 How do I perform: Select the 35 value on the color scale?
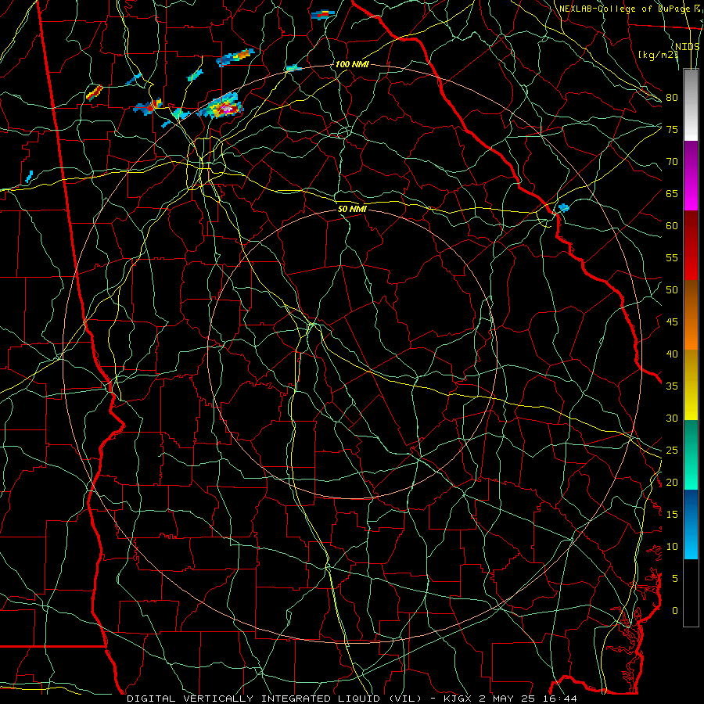coord(672,386)
